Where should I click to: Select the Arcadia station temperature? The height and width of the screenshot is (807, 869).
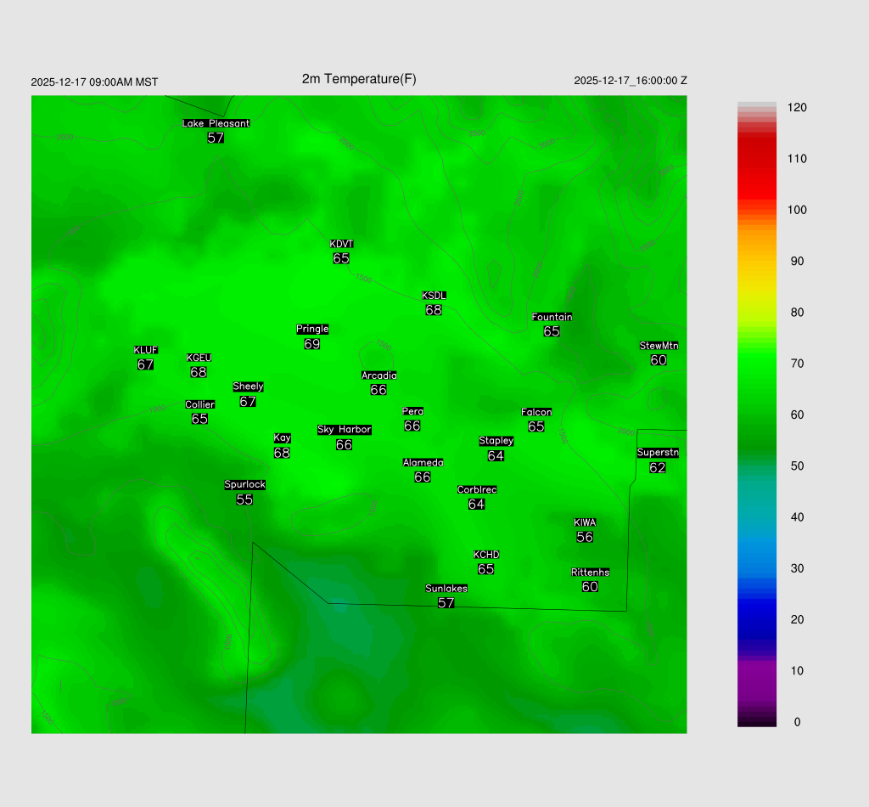point(378,390)
